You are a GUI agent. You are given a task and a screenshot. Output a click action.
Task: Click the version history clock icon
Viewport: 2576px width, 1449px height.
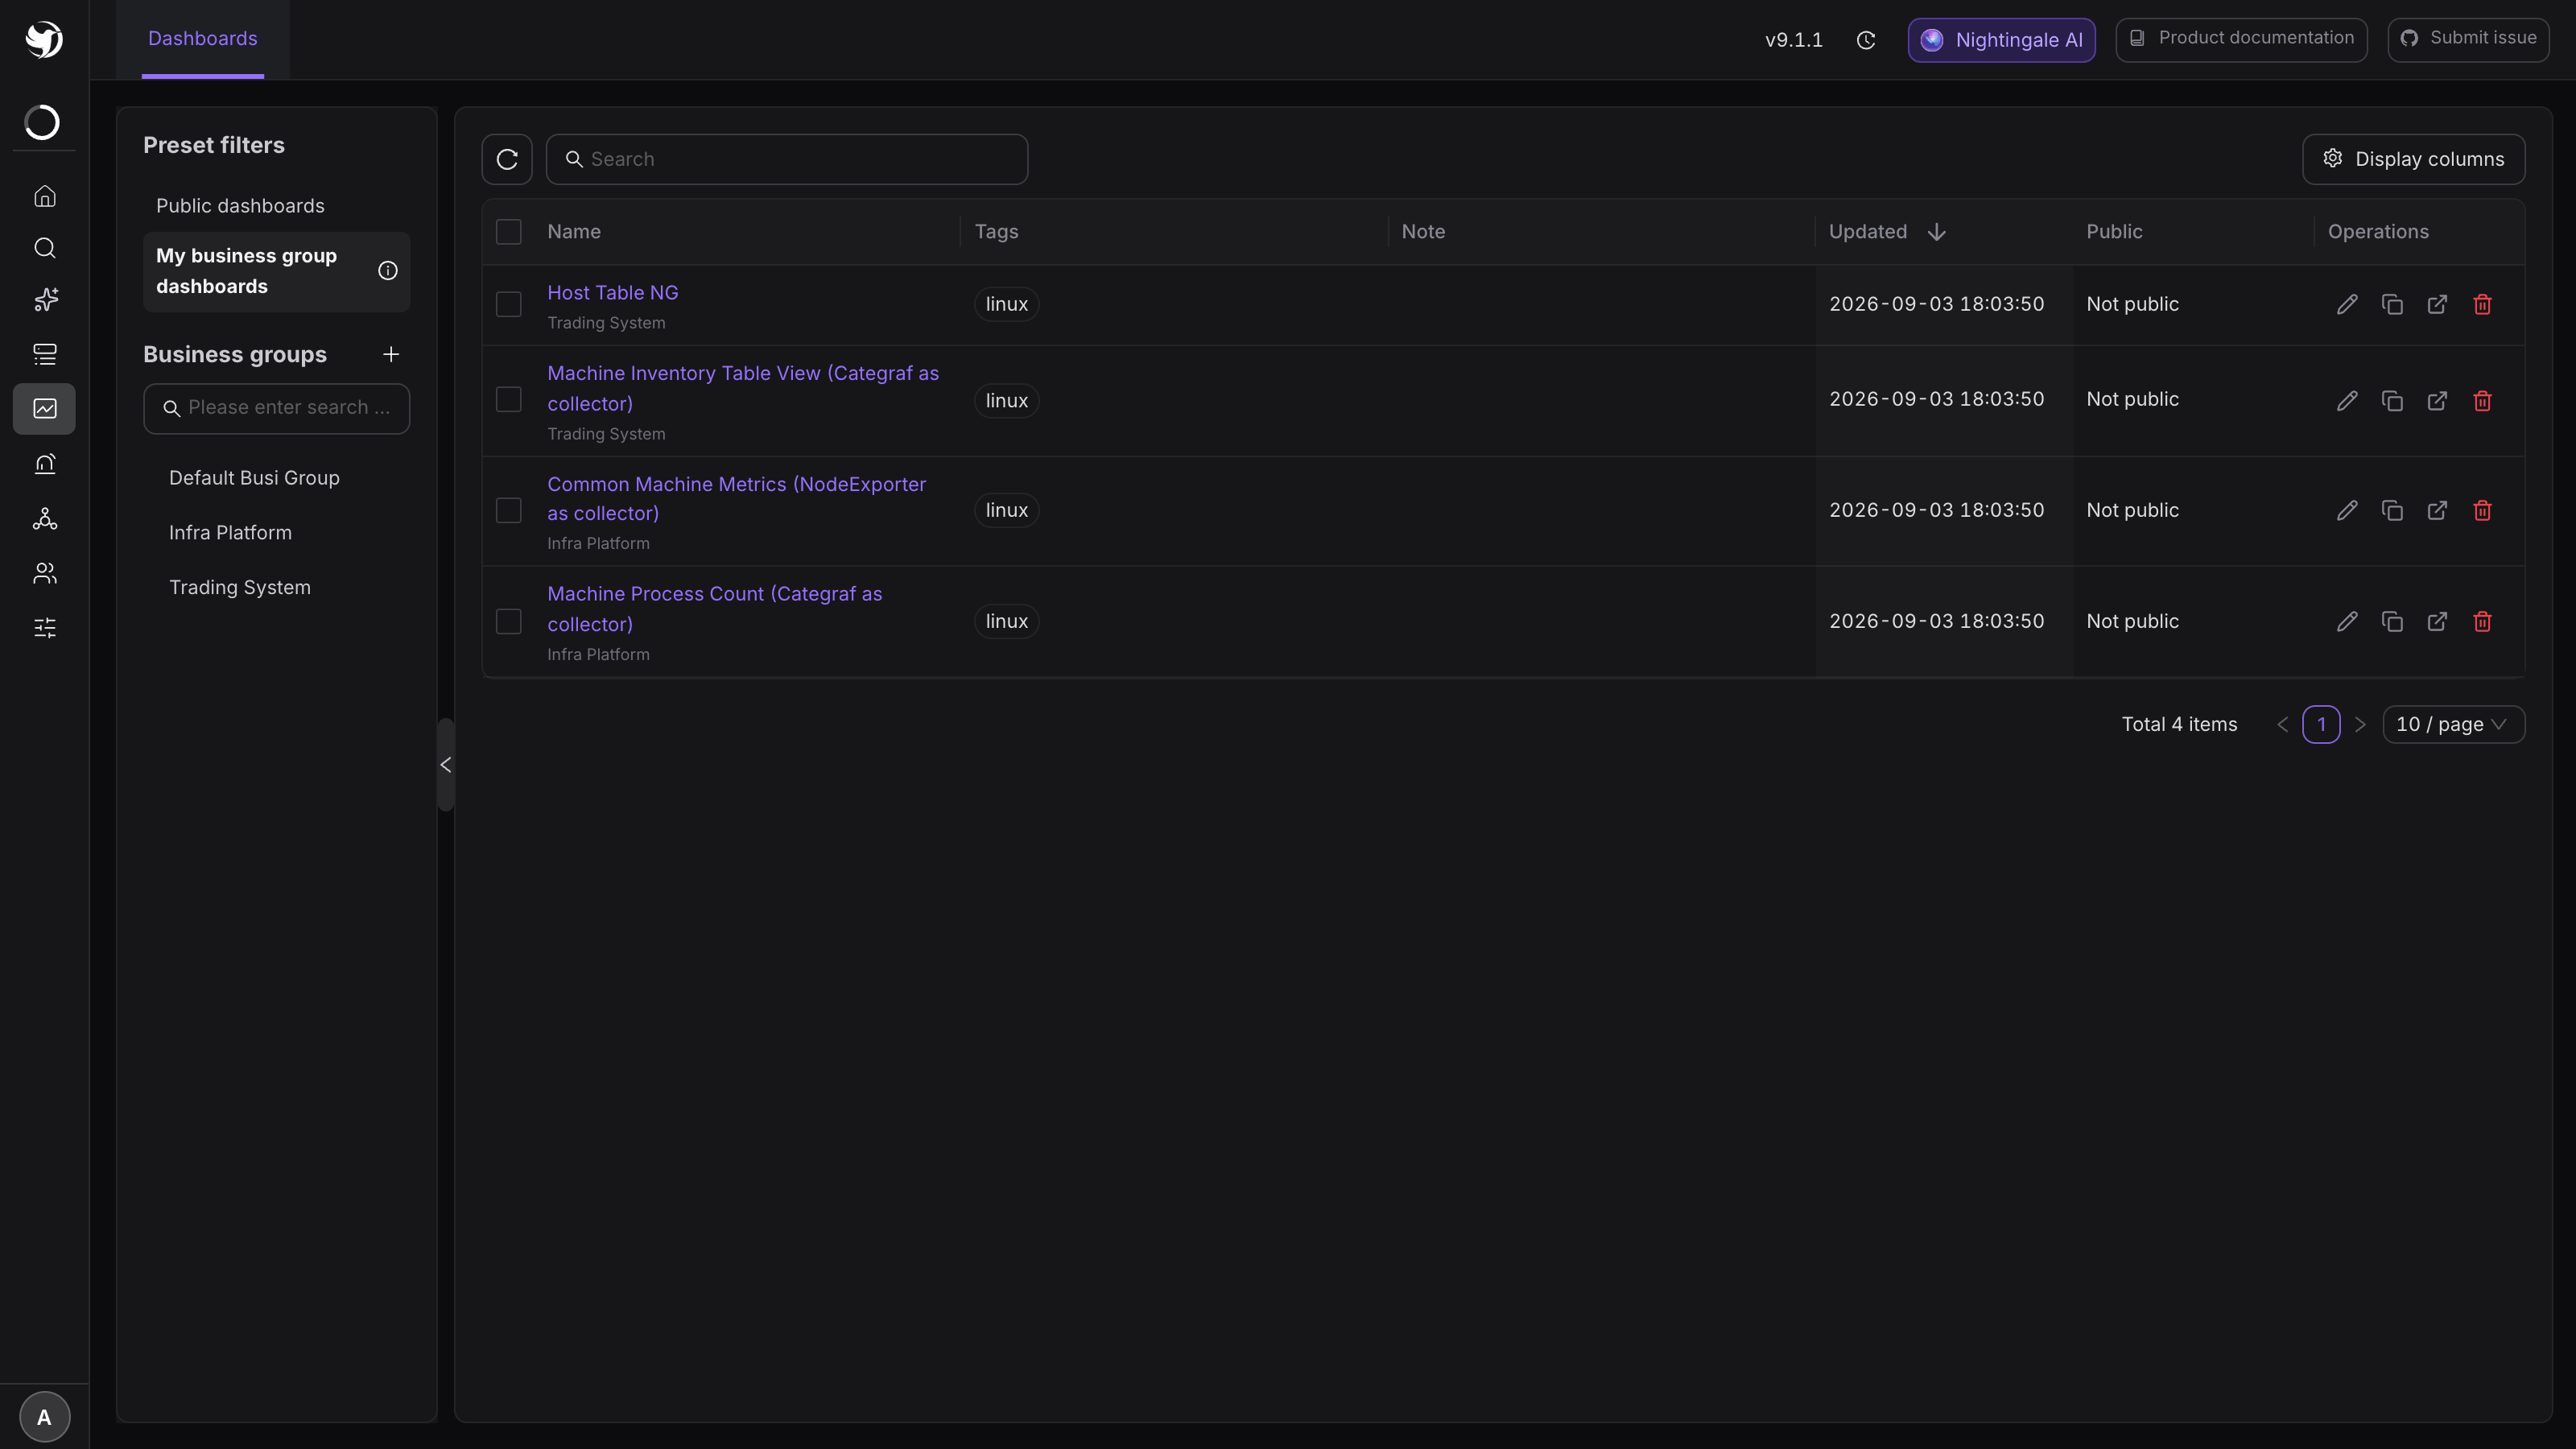(1866, 40)
